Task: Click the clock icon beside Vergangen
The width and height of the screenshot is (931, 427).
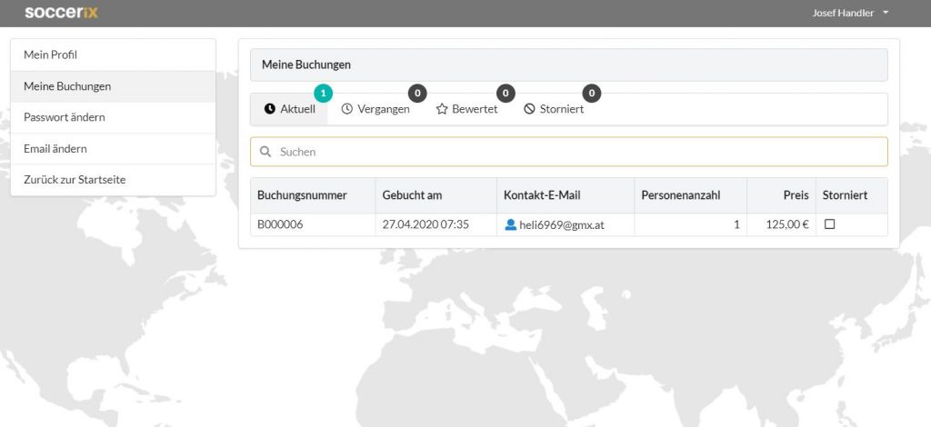Action: [346, 109]
